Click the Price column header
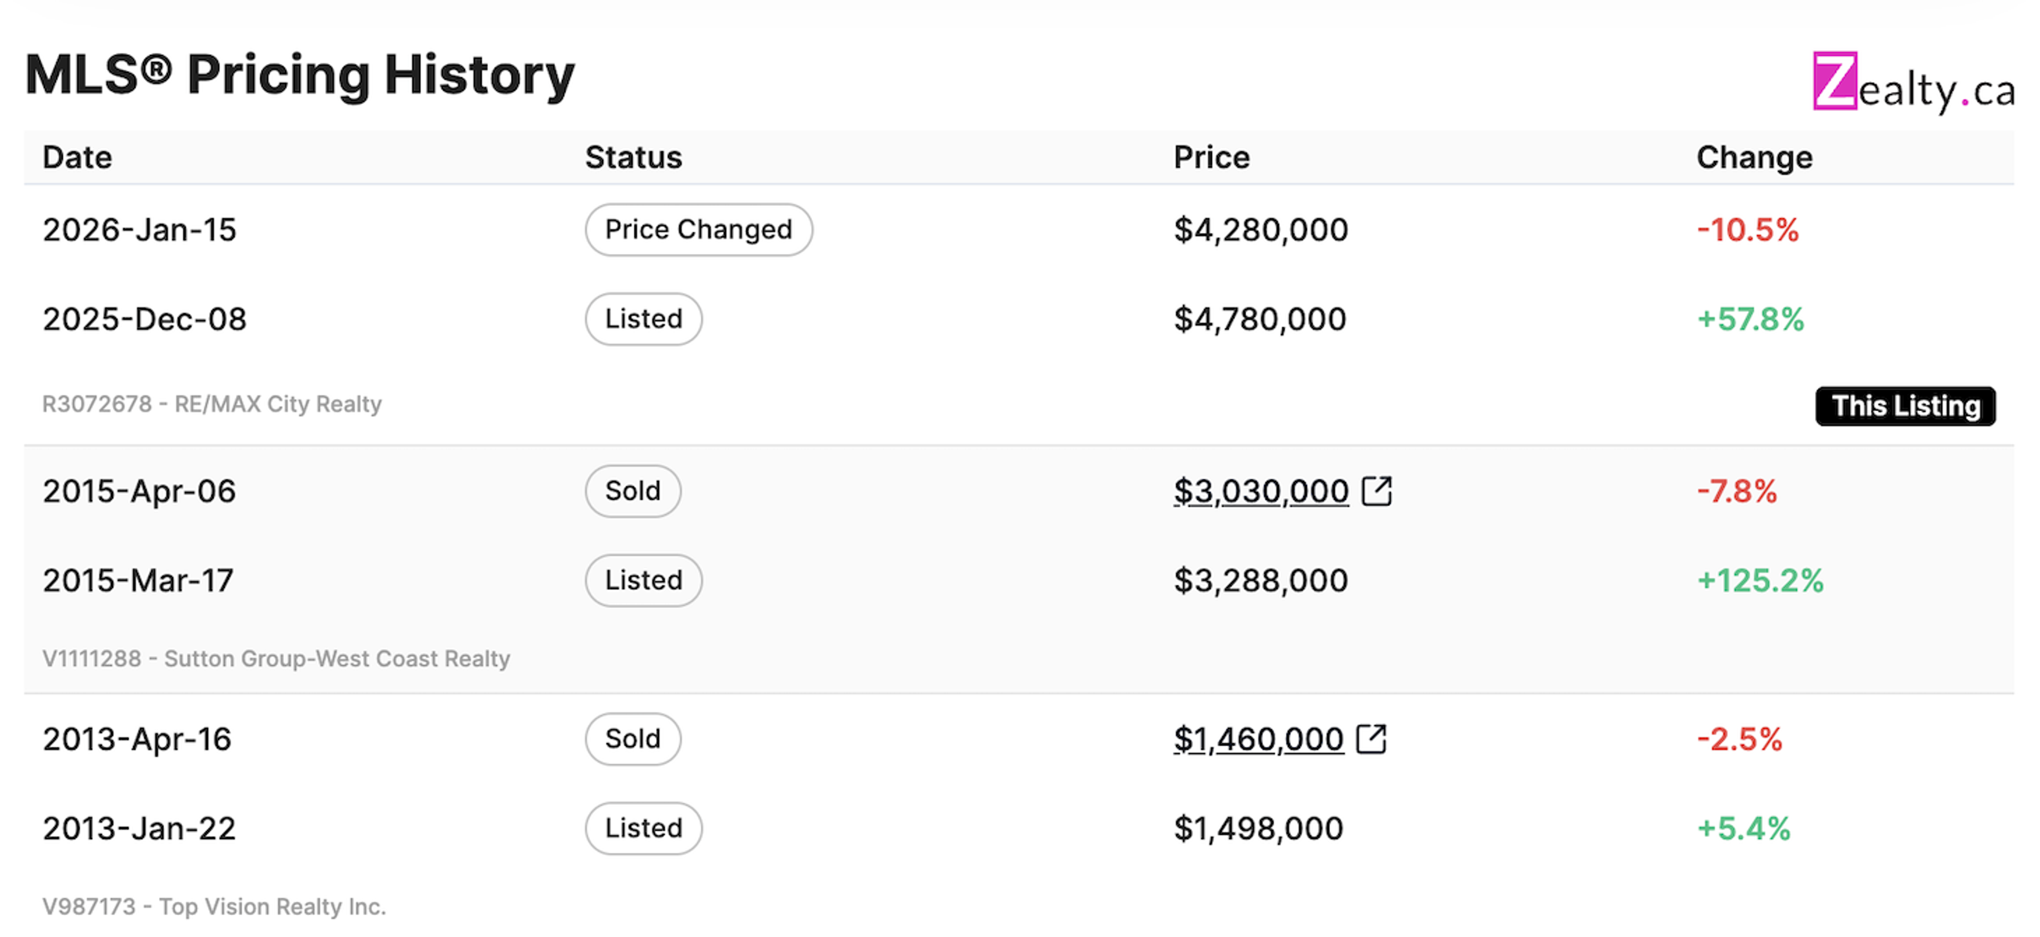Image resolution: width=2040 pixels, height=937 pixels. coord(1212,158)
